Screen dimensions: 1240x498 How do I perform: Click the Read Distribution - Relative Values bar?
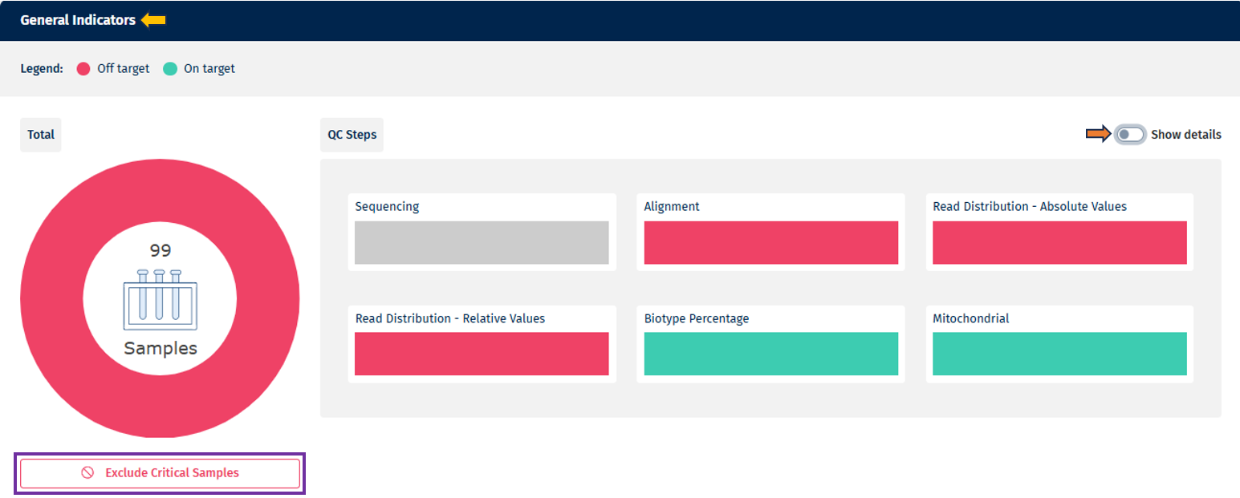pyautogui.click(x=482, y=354)
